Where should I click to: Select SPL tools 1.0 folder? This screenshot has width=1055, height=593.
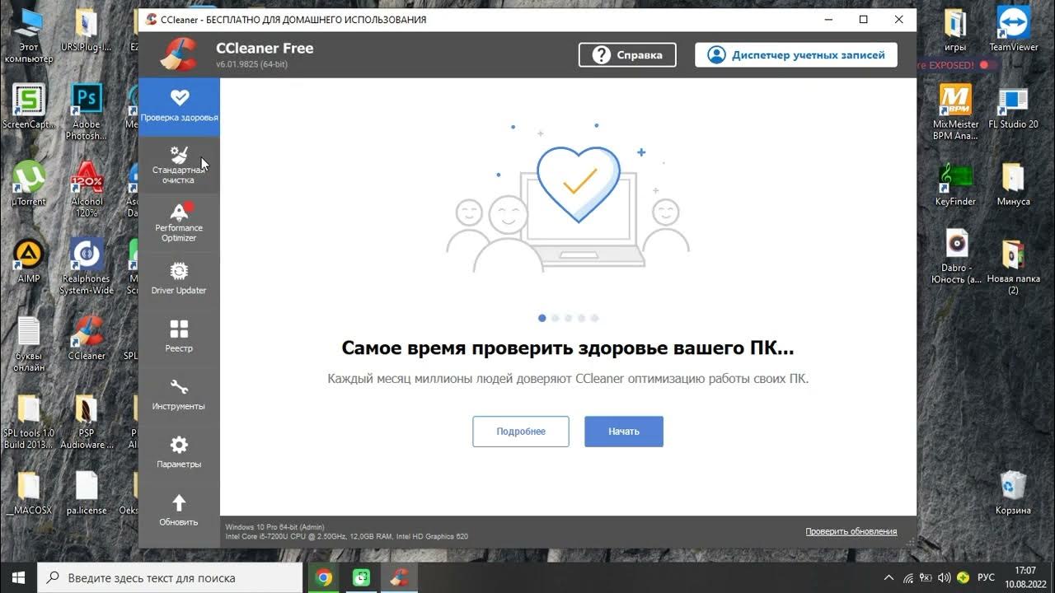(x=29, y=421)
